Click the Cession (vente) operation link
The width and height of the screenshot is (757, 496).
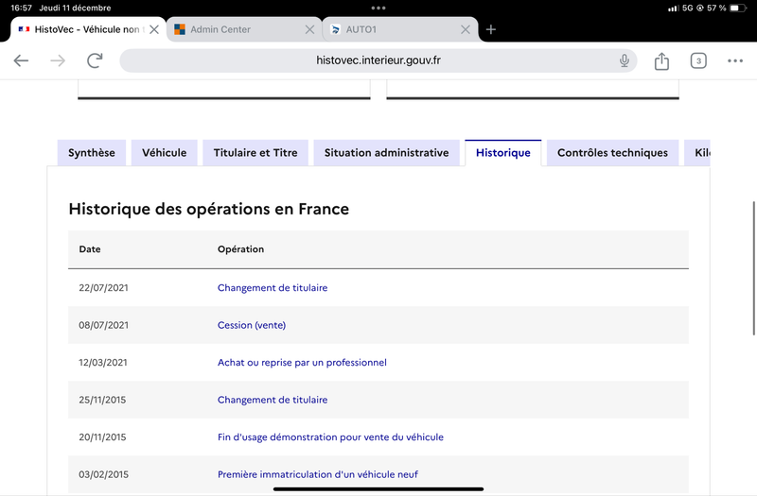tap(252, 325)
